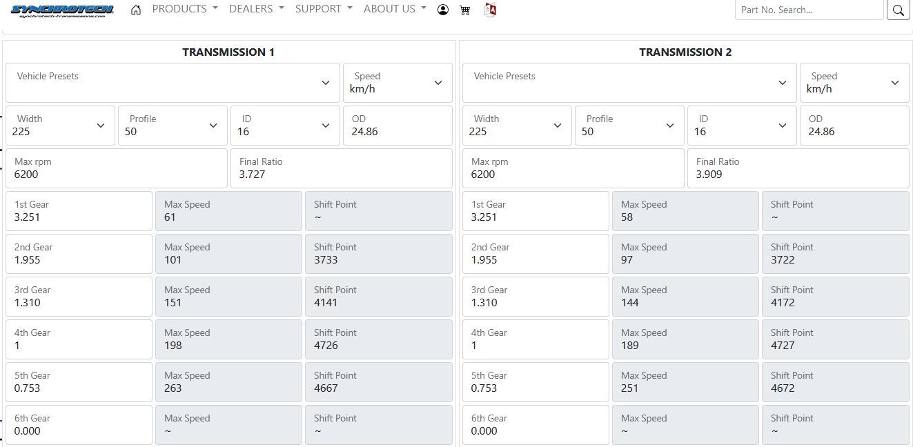Expand the SUPPORT menu

(323, 9)
